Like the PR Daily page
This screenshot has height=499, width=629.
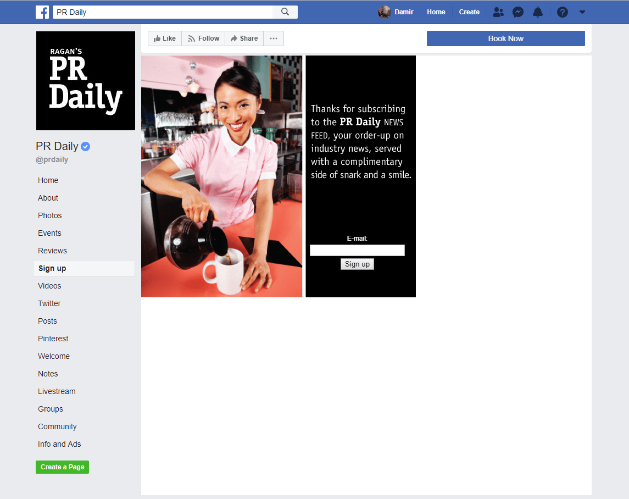tap(165, 38)
